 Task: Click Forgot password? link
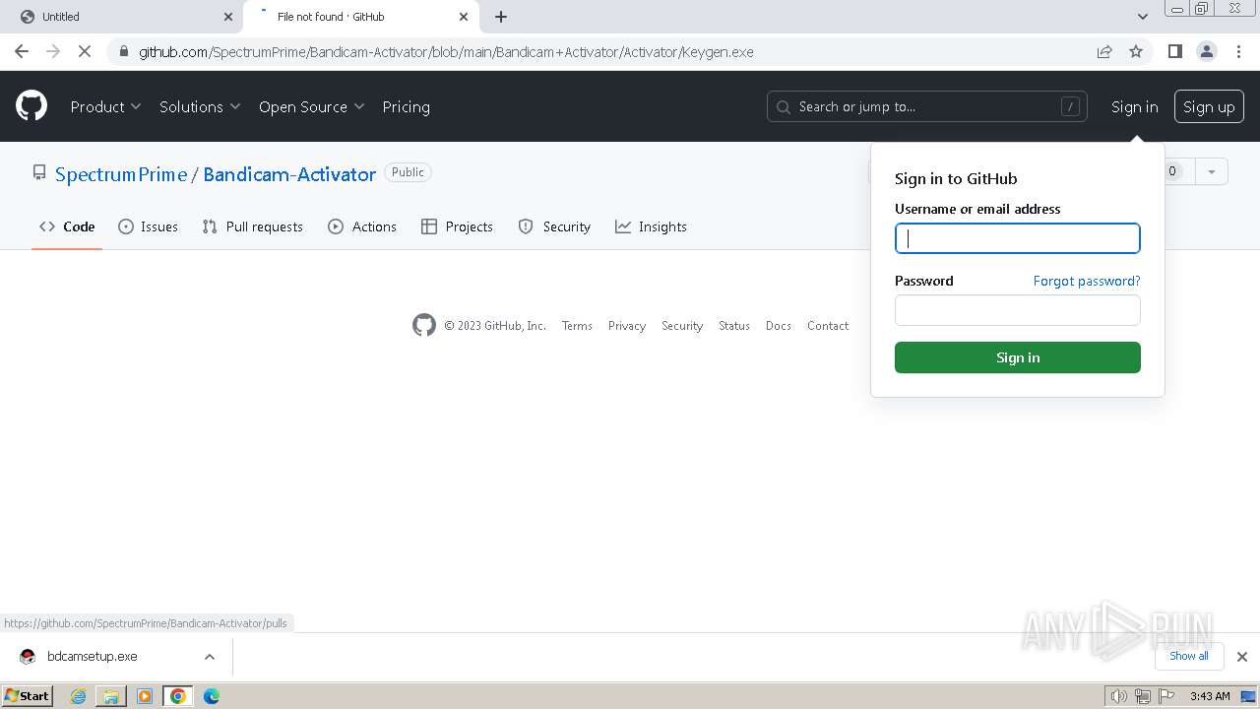point(1087,281)
